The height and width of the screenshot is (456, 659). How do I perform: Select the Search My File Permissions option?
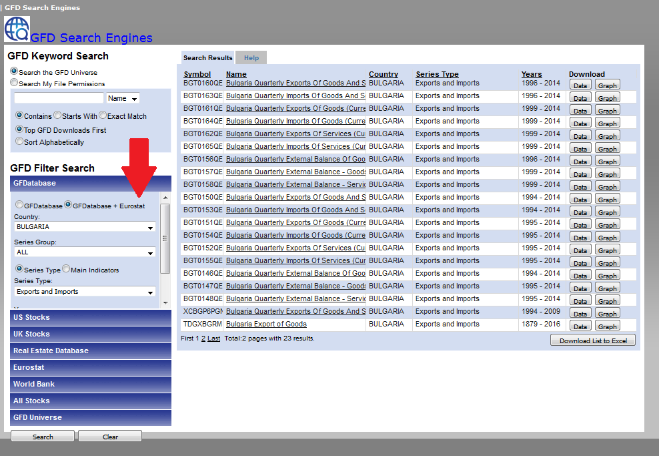click(x=14, y=83)
